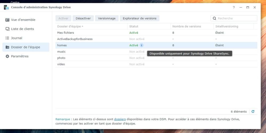Select the Mes fichiers row

click(156, 33)
